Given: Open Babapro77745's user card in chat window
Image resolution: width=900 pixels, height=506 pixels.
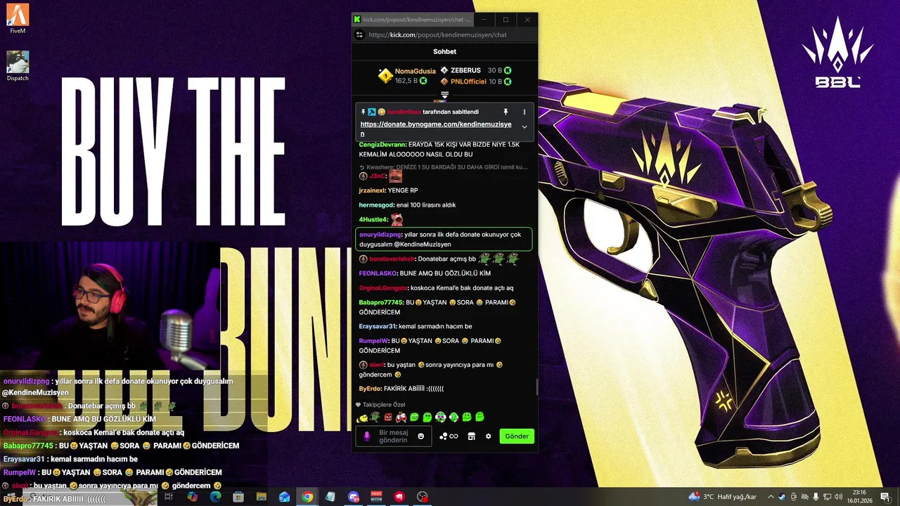Looking at the screenshot, I should point(380,302).
